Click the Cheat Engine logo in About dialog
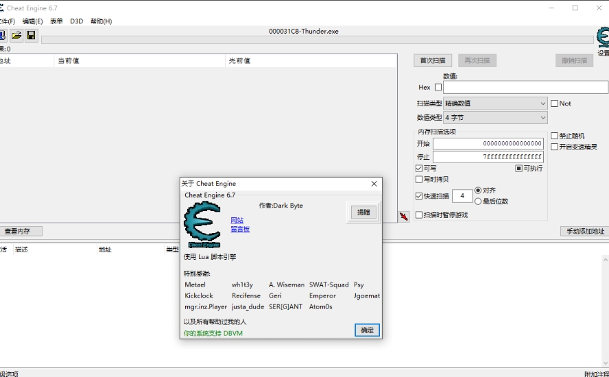The image size is (609, 377). coord(203,224)
